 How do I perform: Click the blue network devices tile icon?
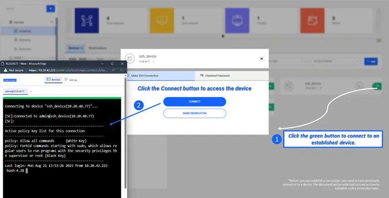point(87,21)
